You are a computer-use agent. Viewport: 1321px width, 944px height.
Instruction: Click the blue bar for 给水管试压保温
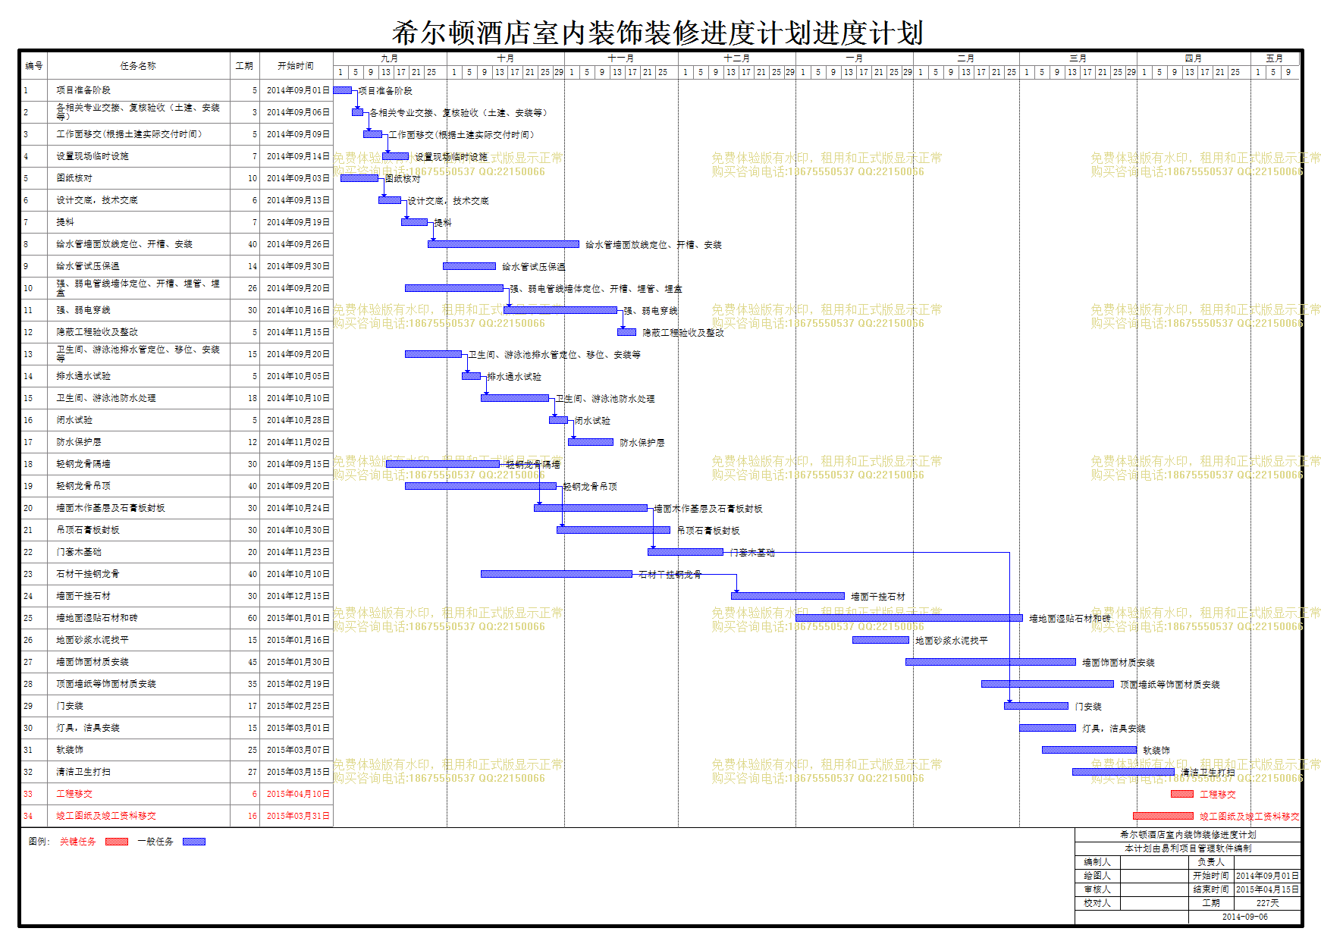click(469, 266)
